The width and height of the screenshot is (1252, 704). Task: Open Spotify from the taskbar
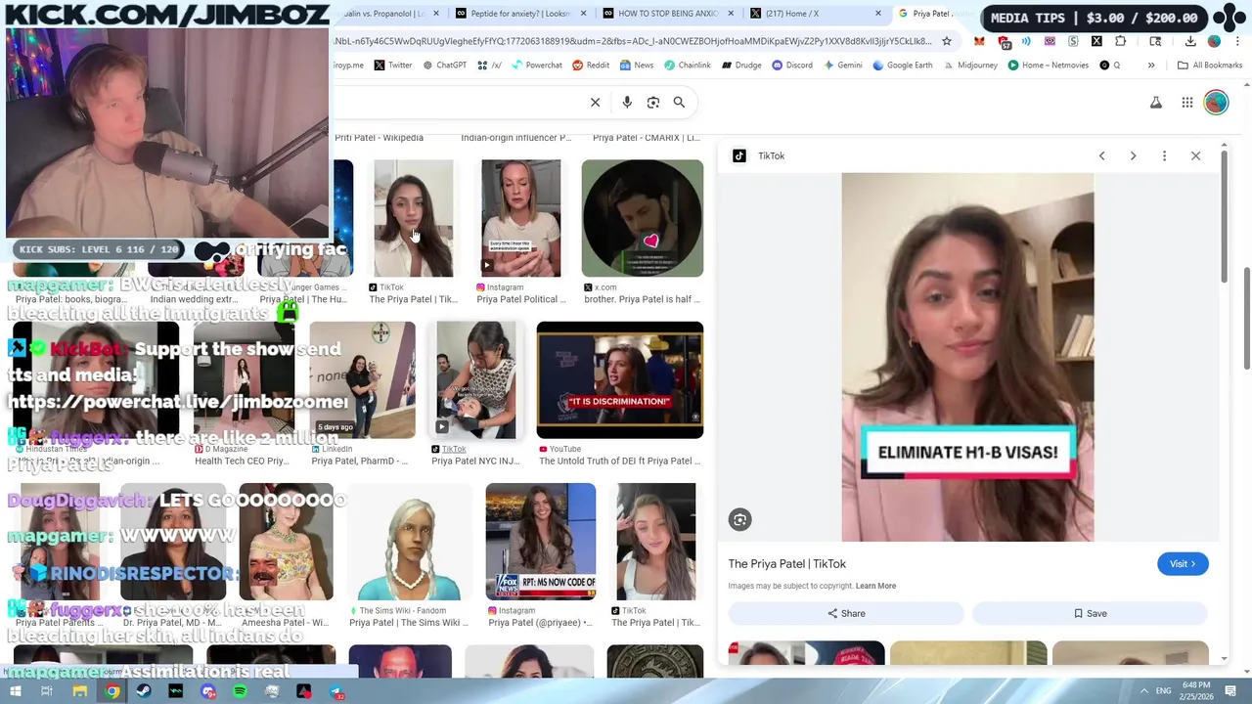point(241,691)
